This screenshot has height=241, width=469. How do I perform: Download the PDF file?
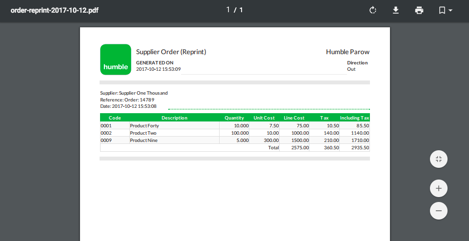[x=396, y=10]
